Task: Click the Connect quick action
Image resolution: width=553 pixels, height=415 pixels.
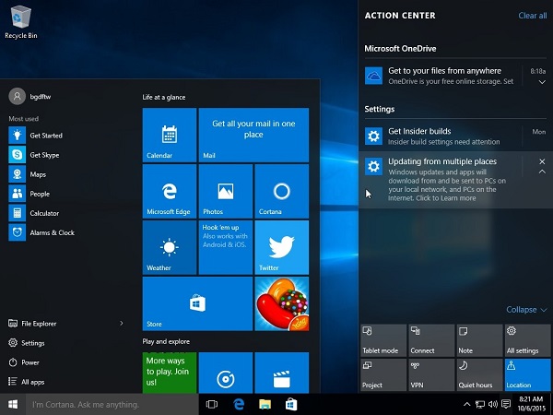Action: pos(431,340)
